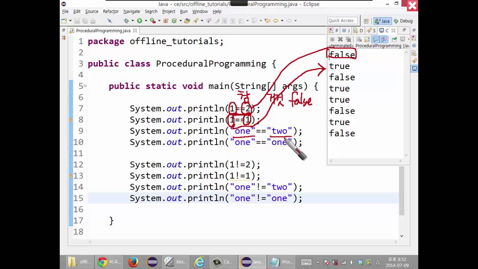Screen dimensions: 478x269
Task: Switch to the Javadoc (J) view tab
Action: coord(346,31)
